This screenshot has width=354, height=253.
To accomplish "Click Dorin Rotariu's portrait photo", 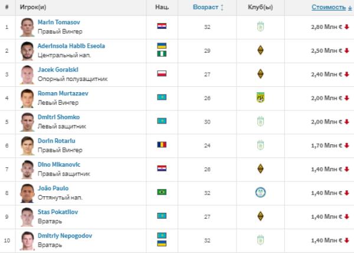I will pyautogui.click(x=27, y=145).
